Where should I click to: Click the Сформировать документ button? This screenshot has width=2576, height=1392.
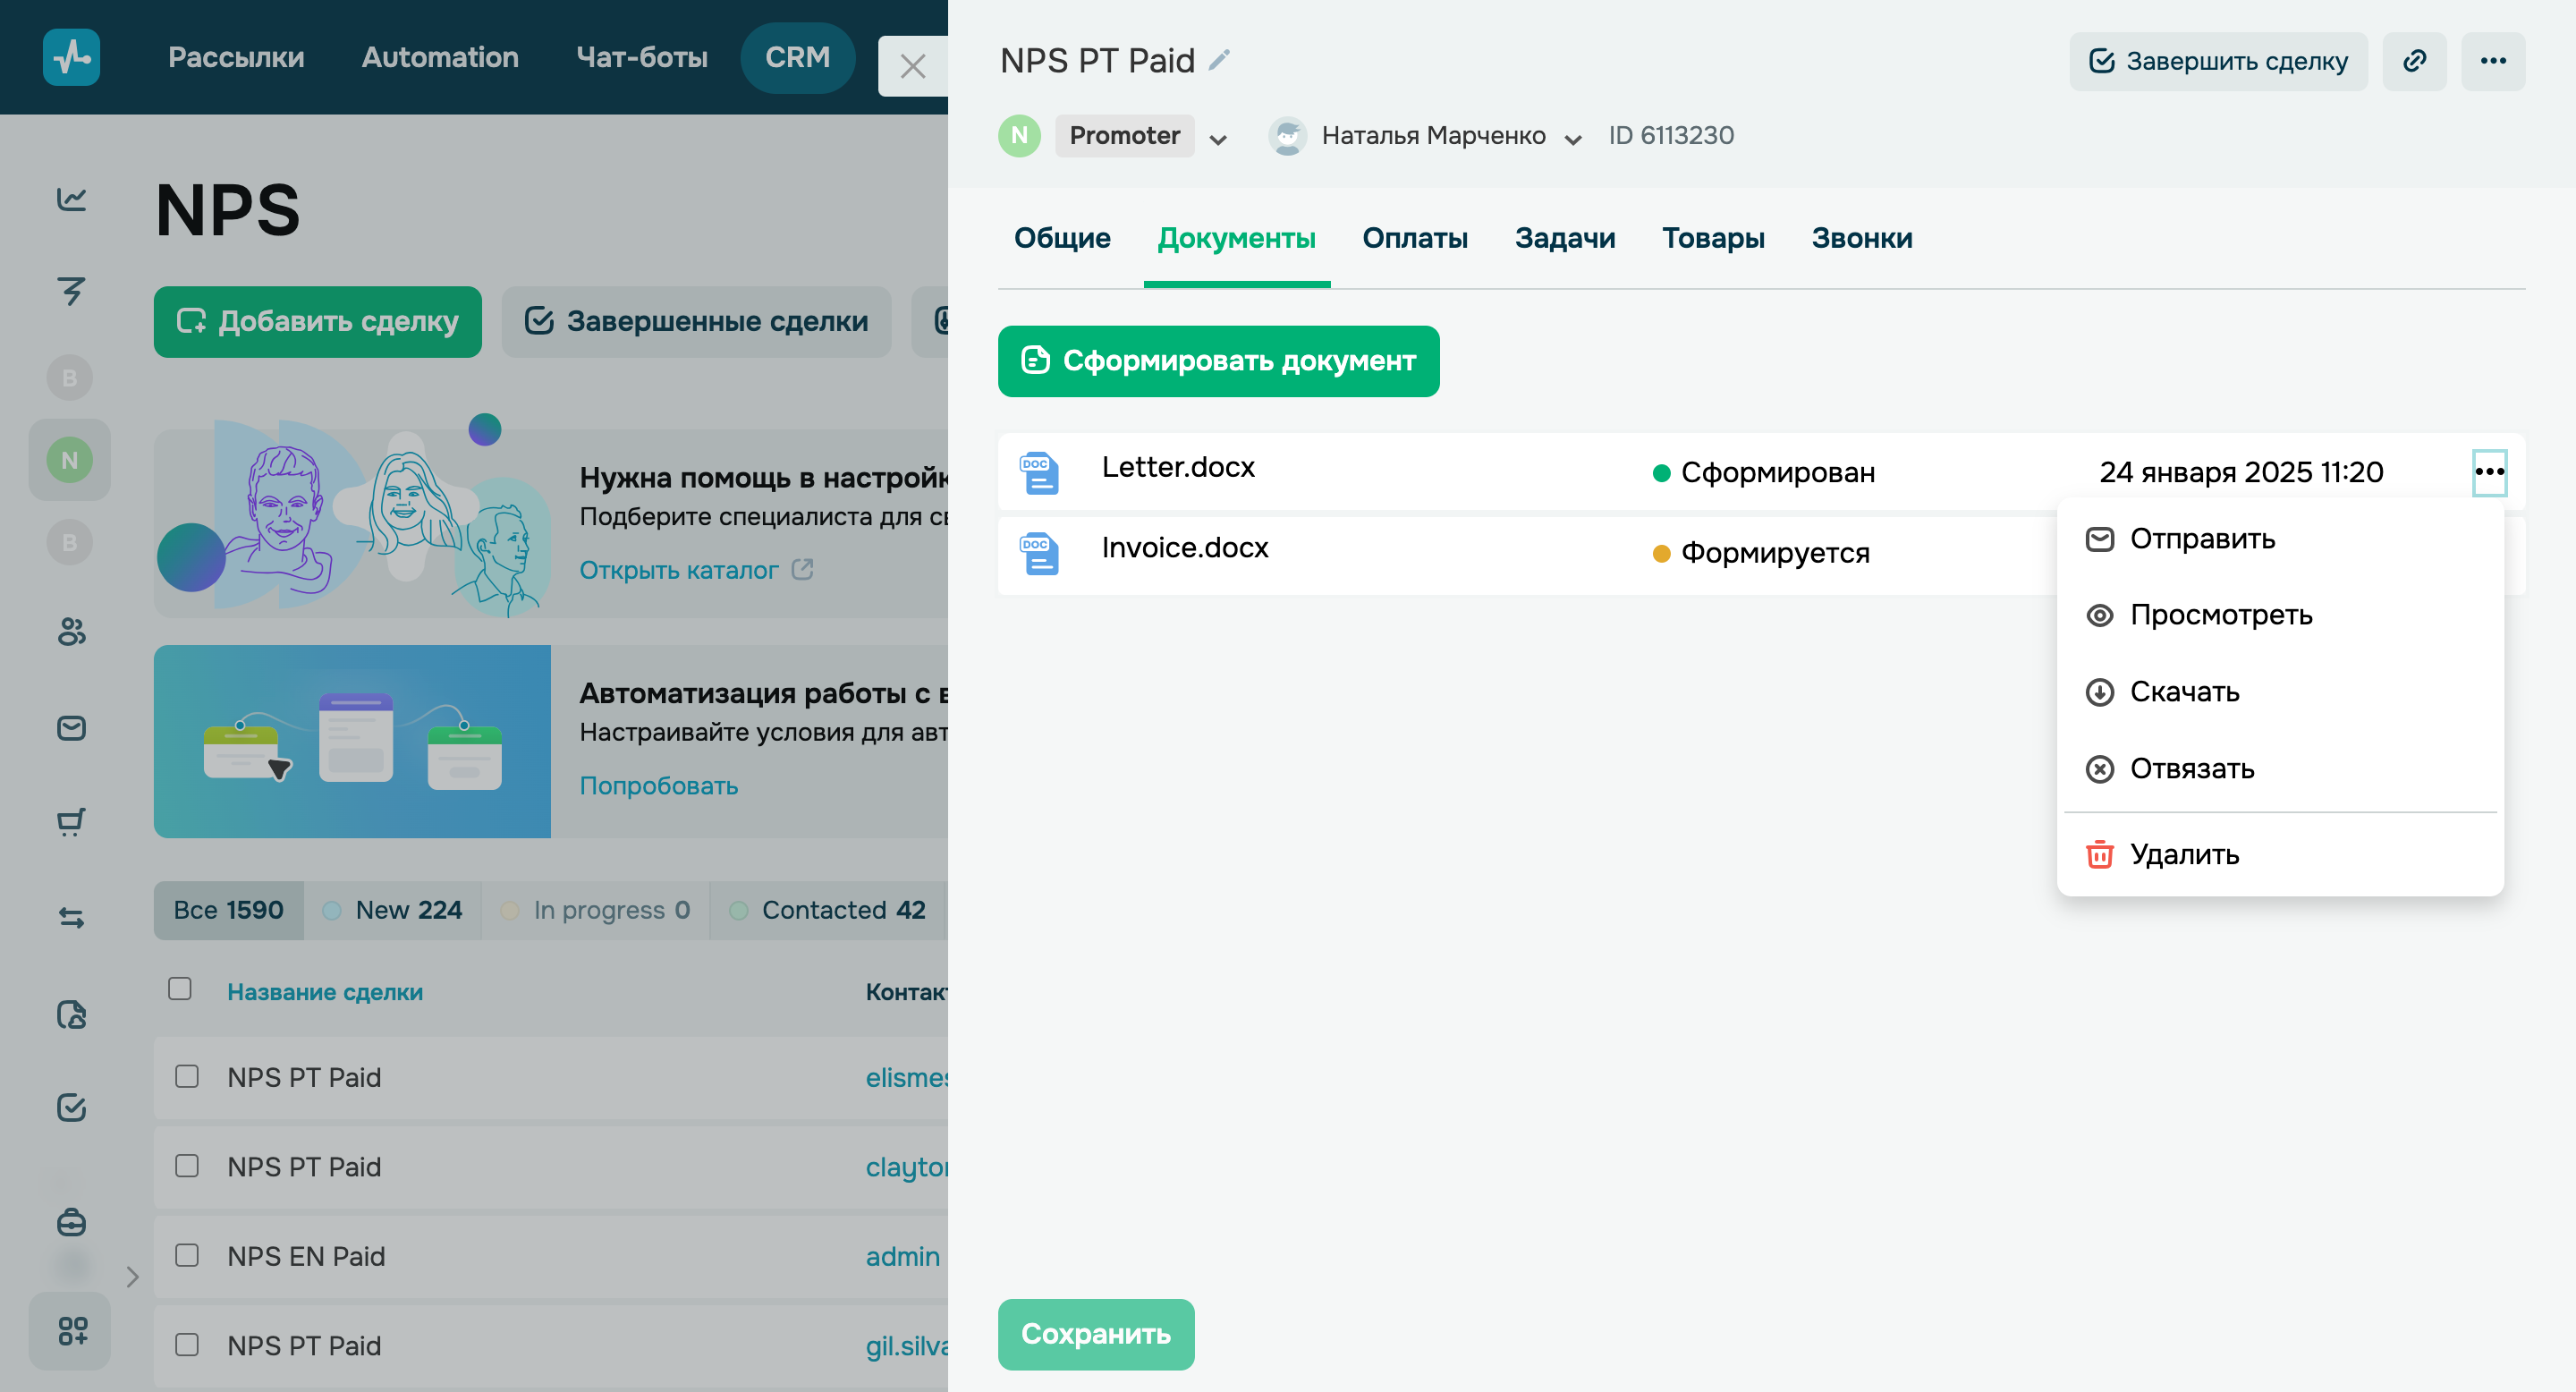click(1218, 361)
